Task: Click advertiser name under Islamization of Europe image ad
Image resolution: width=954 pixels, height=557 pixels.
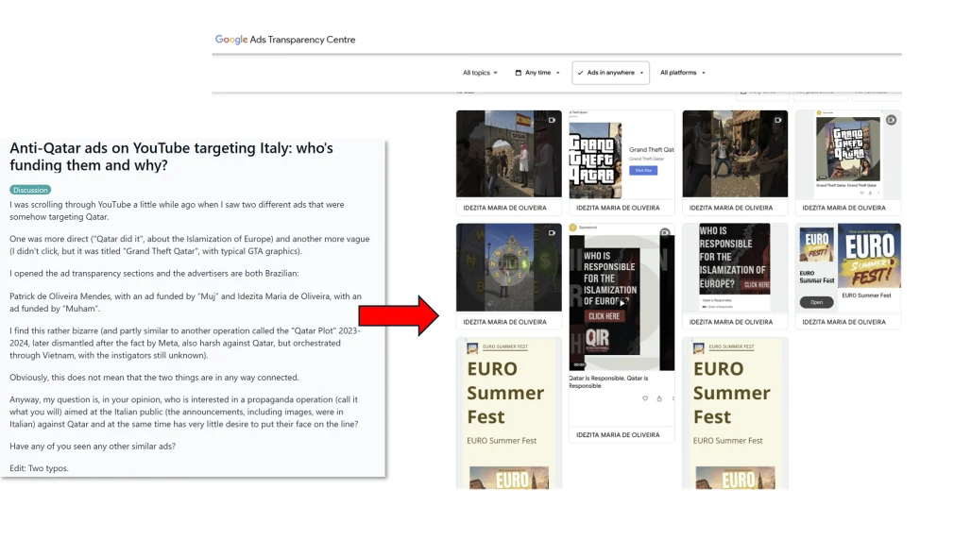Action: [x=731, y=322]
